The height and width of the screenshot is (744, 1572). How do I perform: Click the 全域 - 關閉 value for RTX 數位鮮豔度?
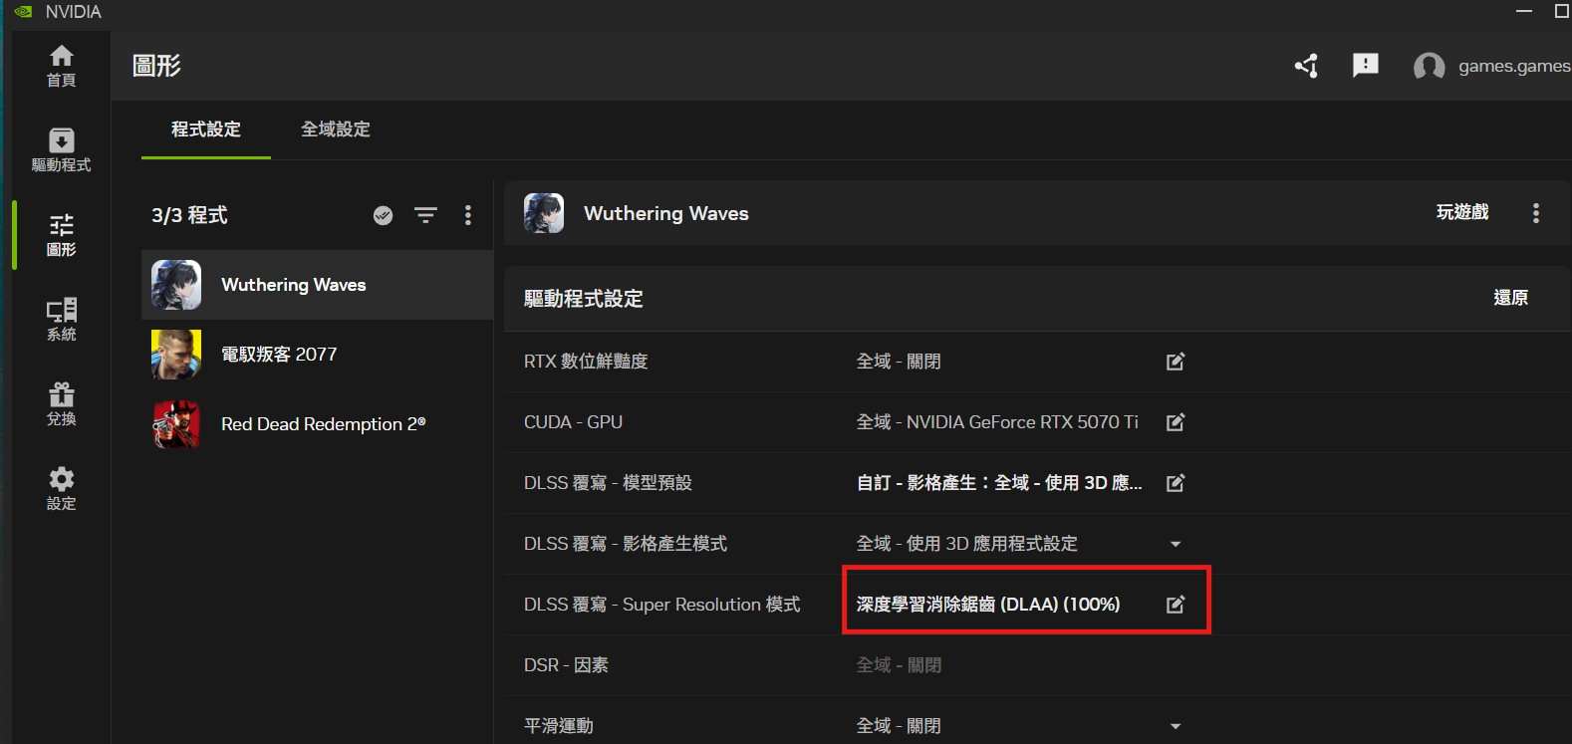coord(899,362)
